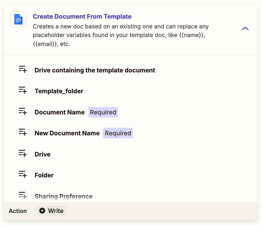Click the add-field icon beside Drive
262x225 pixels.
click(x=23, y=153)
